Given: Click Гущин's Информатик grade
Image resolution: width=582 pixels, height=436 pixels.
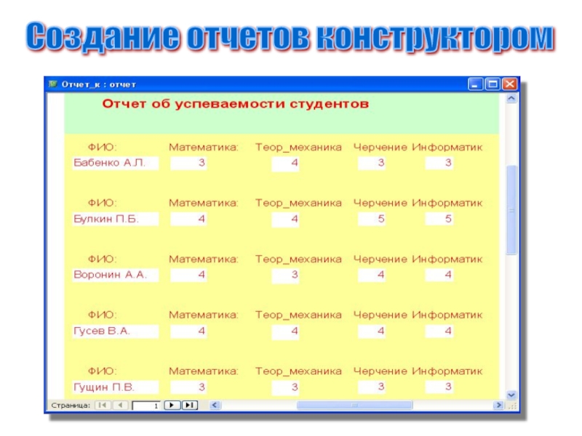Looking at the screenshot, I should point(439,387).
